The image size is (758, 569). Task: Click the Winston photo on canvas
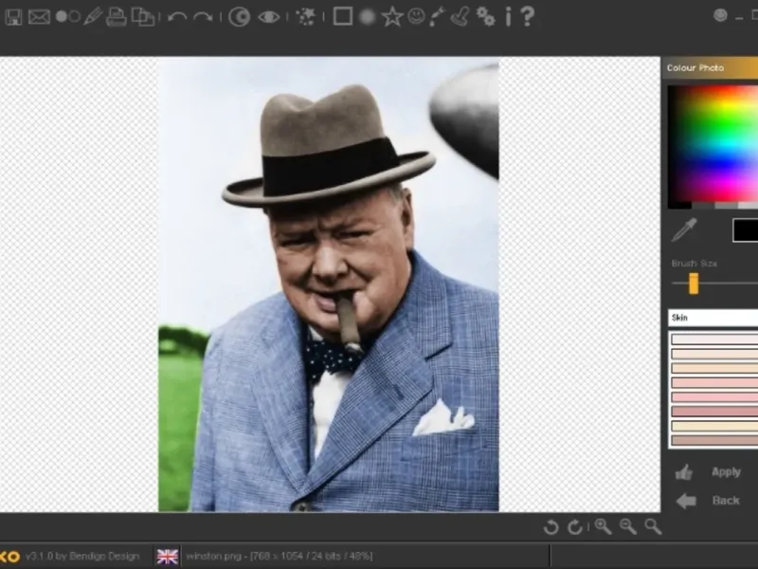[x=329, y=284]
